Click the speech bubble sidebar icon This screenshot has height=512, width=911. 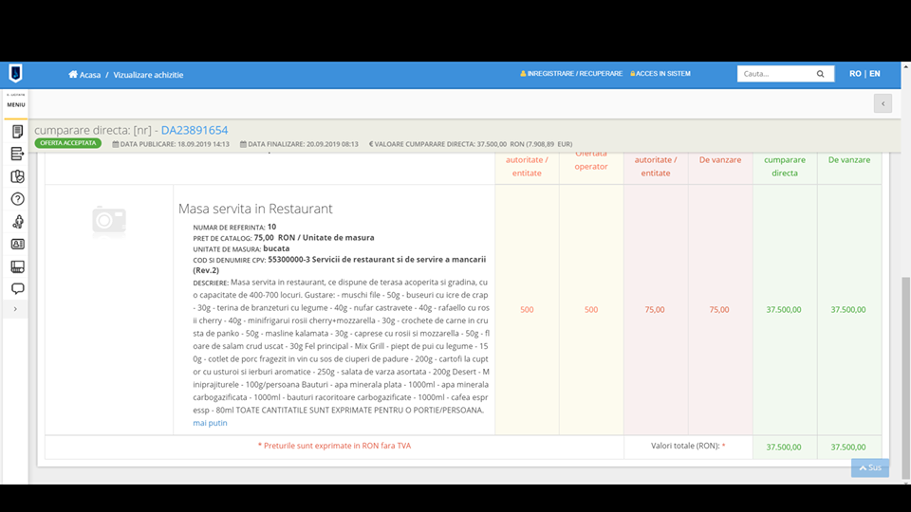17,288
